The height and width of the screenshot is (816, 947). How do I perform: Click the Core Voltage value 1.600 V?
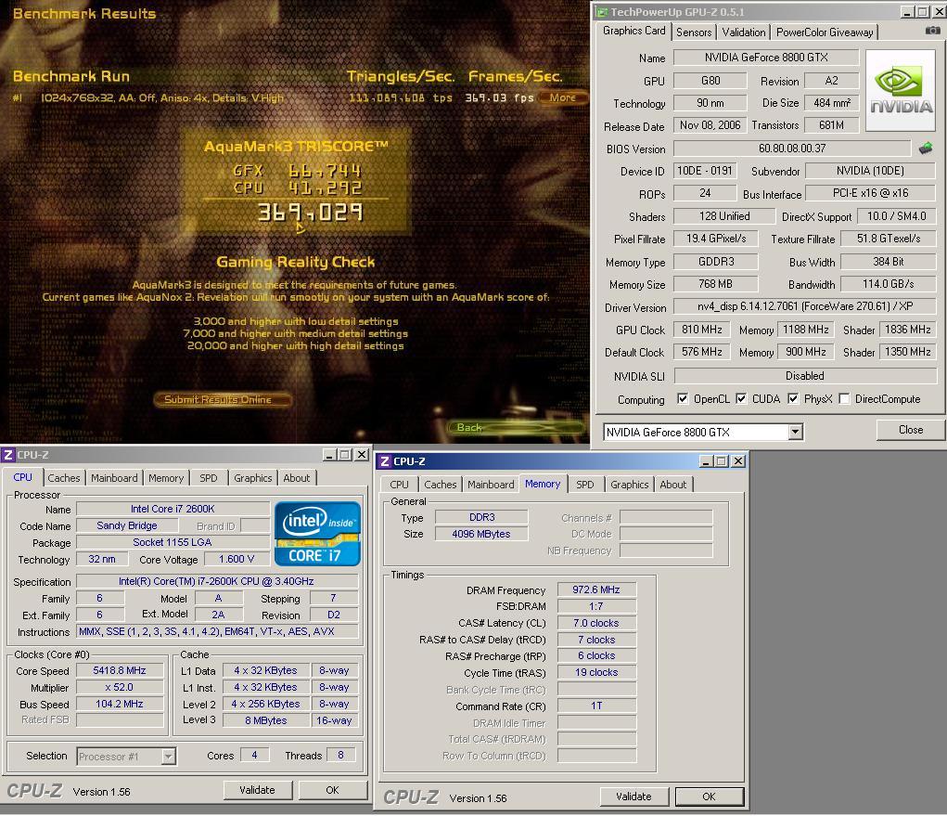pyautogui.click(x=237, y=559)
